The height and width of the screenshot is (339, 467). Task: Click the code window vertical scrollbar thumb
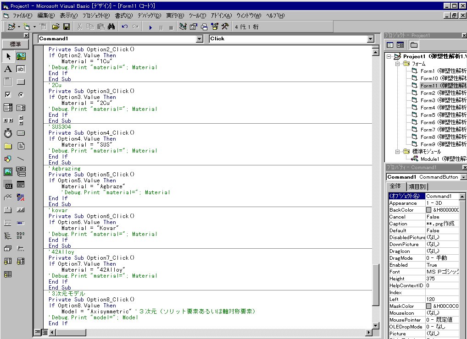(x=376, y=284)
